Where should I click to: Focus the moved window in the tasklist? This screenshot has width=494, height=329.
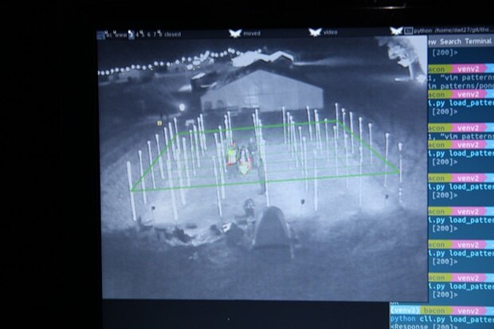click(252, 33)
